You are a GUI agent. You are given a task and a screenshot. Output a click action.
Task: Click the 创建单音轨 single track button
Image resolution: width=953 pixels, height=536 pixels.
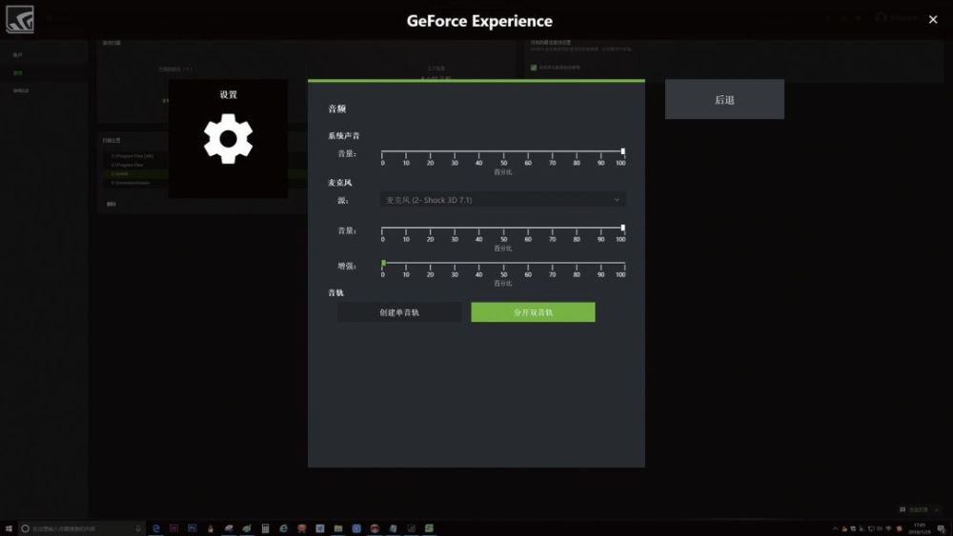point(399,312)
